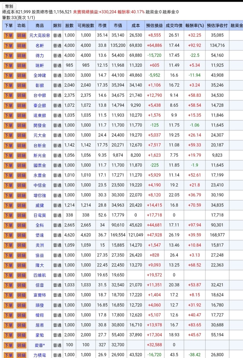Select 得力 return rate -22.5
Image resolution: width=243 pixels, height=358 pixels.
point(194,55)
